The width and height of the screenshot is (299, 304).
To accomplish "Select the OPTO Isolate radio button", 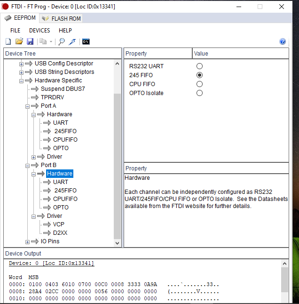I will click(199, 93).
